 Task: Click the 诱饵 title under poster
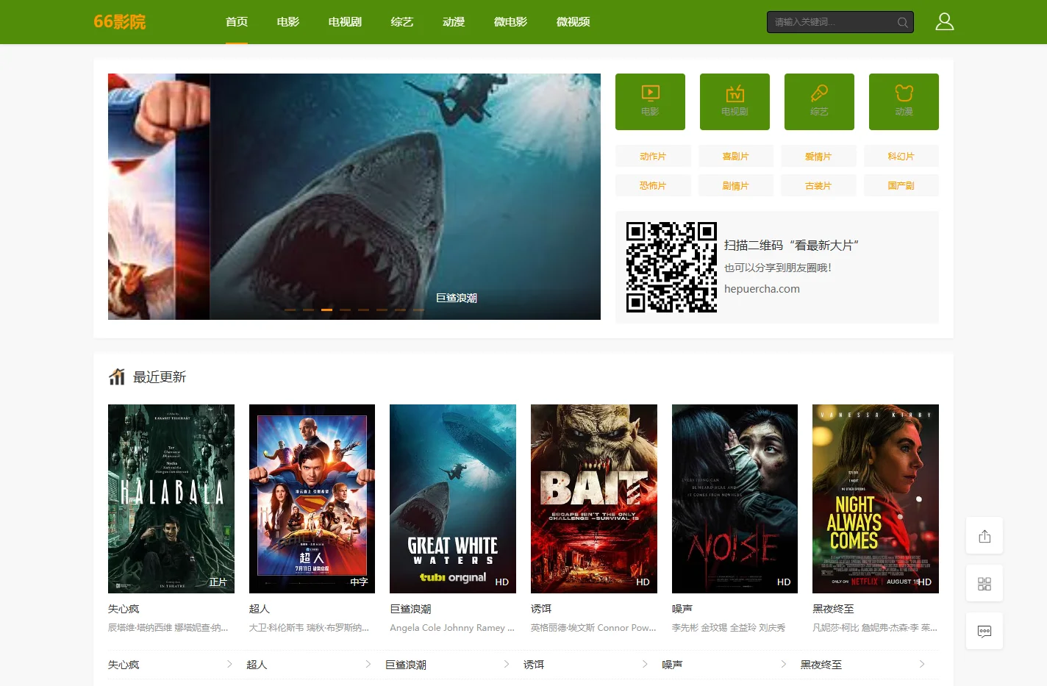click(541, 609)
